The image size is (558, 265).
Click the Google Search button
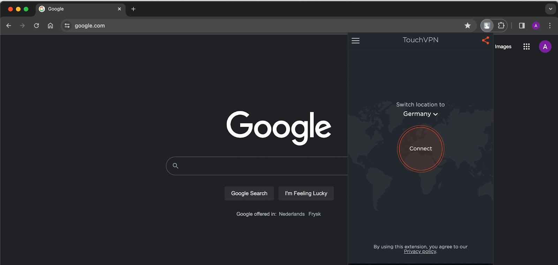click(249, 193)
